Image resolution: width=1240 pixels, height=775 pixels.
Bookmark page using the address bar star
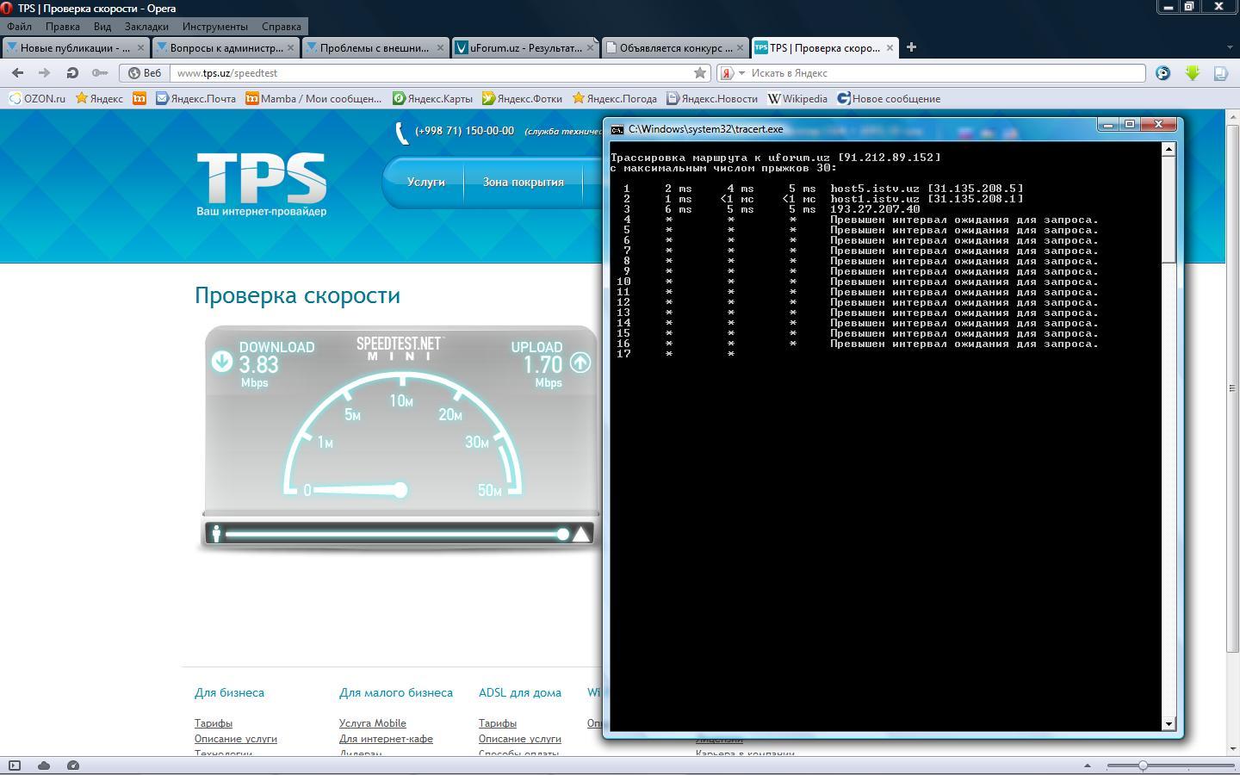(x=700, y=73)
